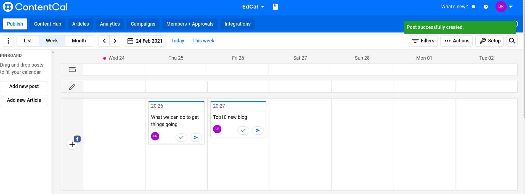The width and height of the screenshot is (525, 194).
Task: Open the Campaigns tab
Action: coord(143,24)
